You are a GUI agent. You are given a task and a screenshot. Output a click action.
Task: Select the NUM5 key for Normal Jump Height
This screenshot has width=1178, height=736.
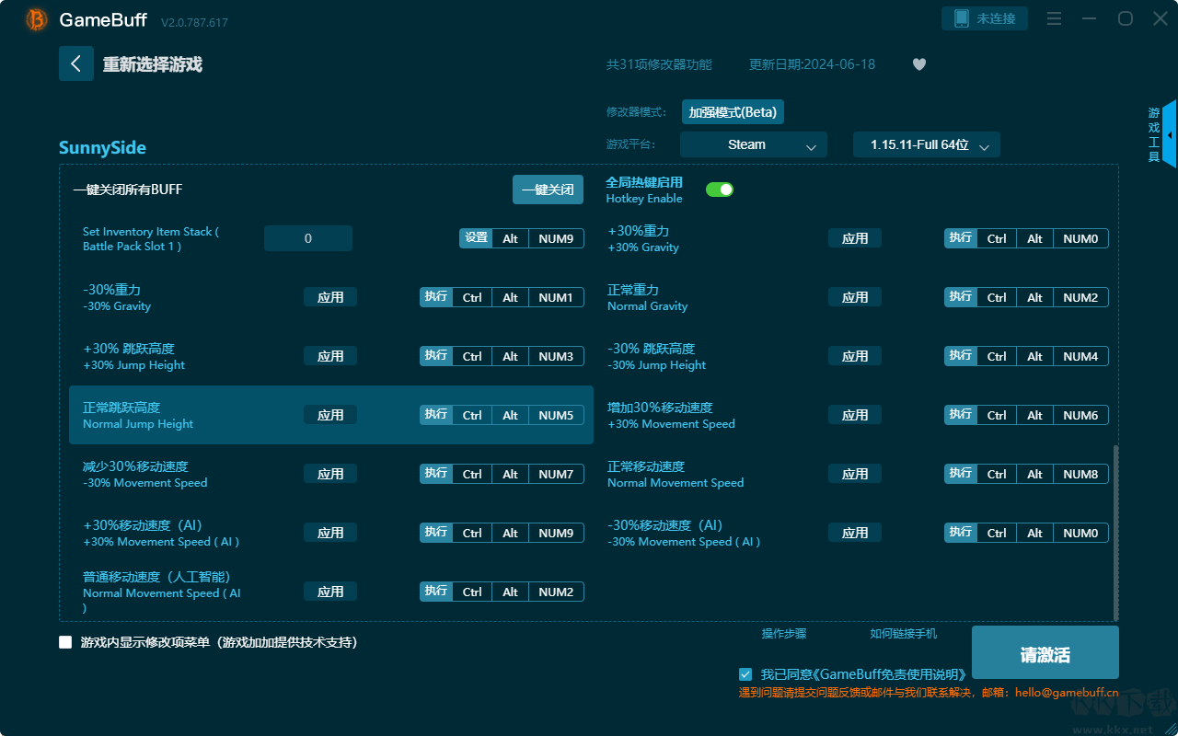click(x=556, y=415)
